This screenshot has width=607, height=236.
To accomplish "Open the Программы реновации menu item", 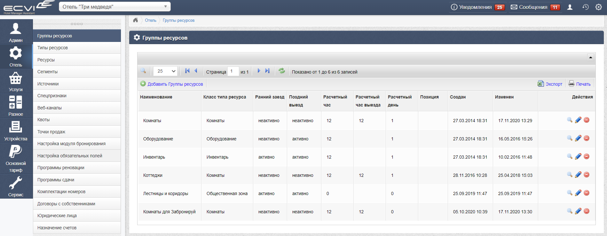I will point(77,168).
